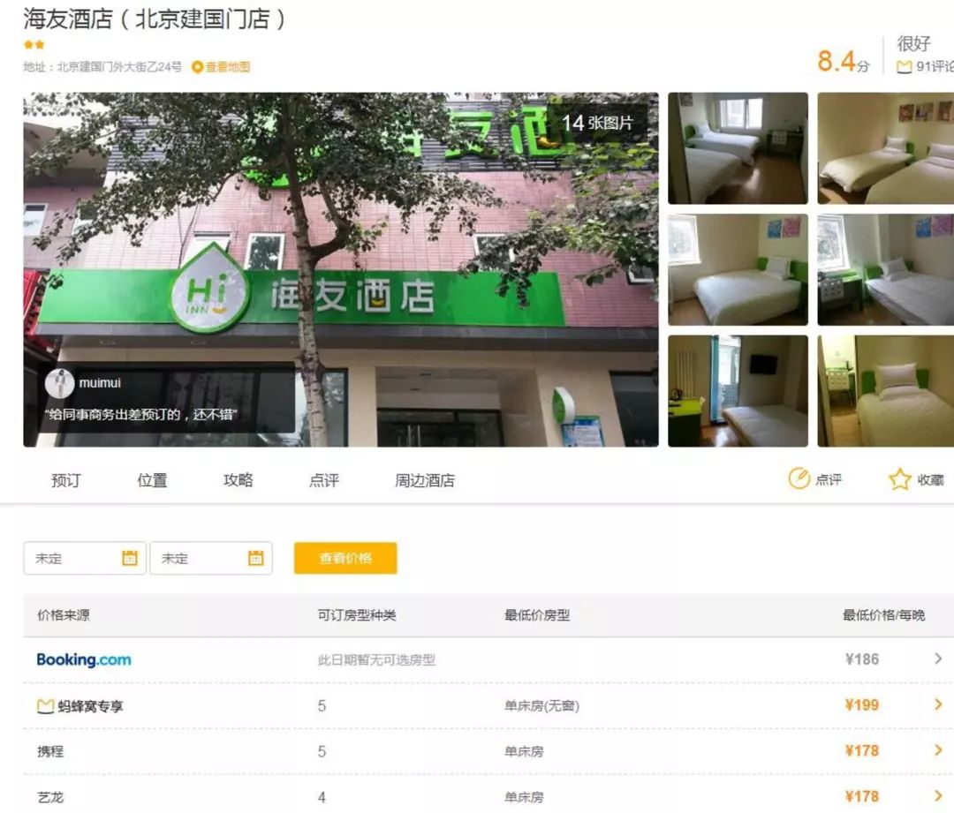Click the check-out date field showing 未定

(x=211, y=558)
